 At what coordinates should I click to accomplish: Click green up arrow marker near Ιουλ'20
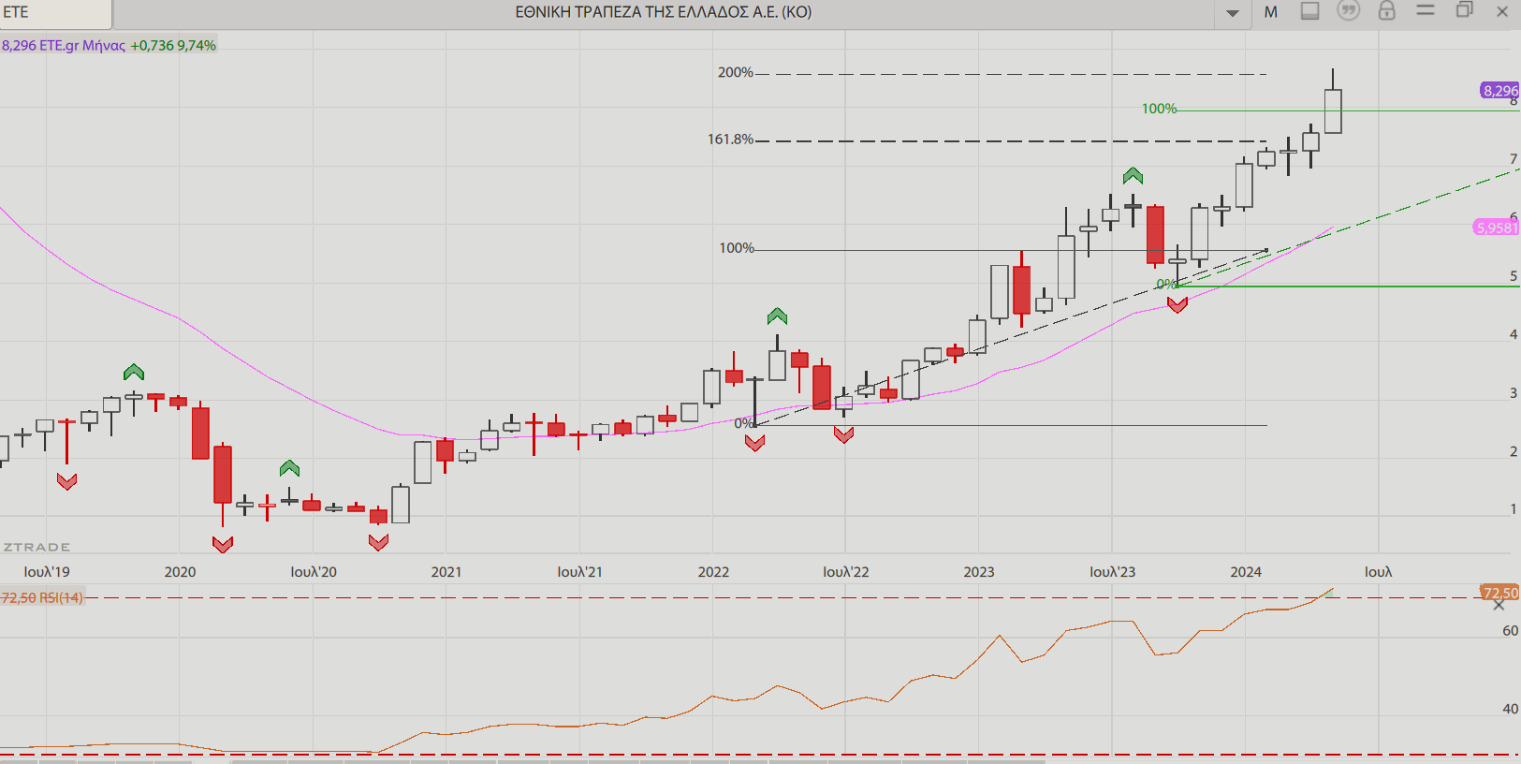point(289,468)
